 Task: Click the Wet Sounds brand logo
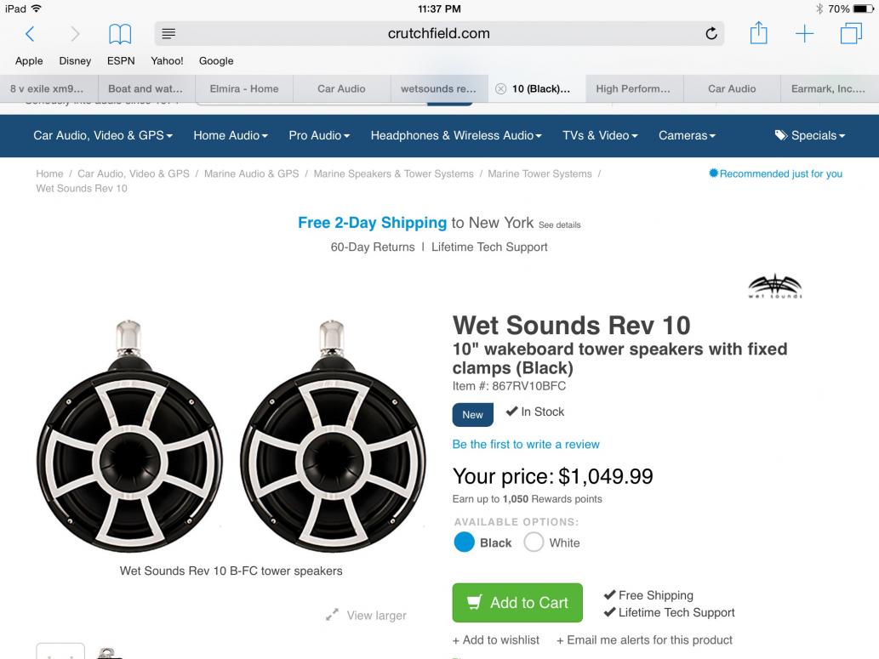(x=774, y=287)
